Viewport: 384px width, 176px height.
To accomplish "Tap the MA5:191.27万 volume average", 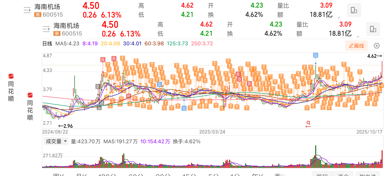I will pos(121,142).
